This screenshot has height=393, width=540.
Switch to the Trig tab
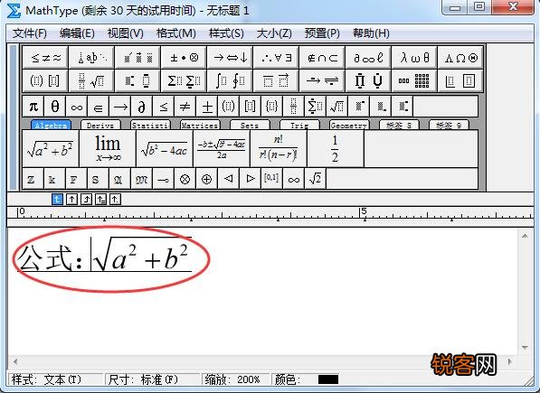click(x=299, y=126)
